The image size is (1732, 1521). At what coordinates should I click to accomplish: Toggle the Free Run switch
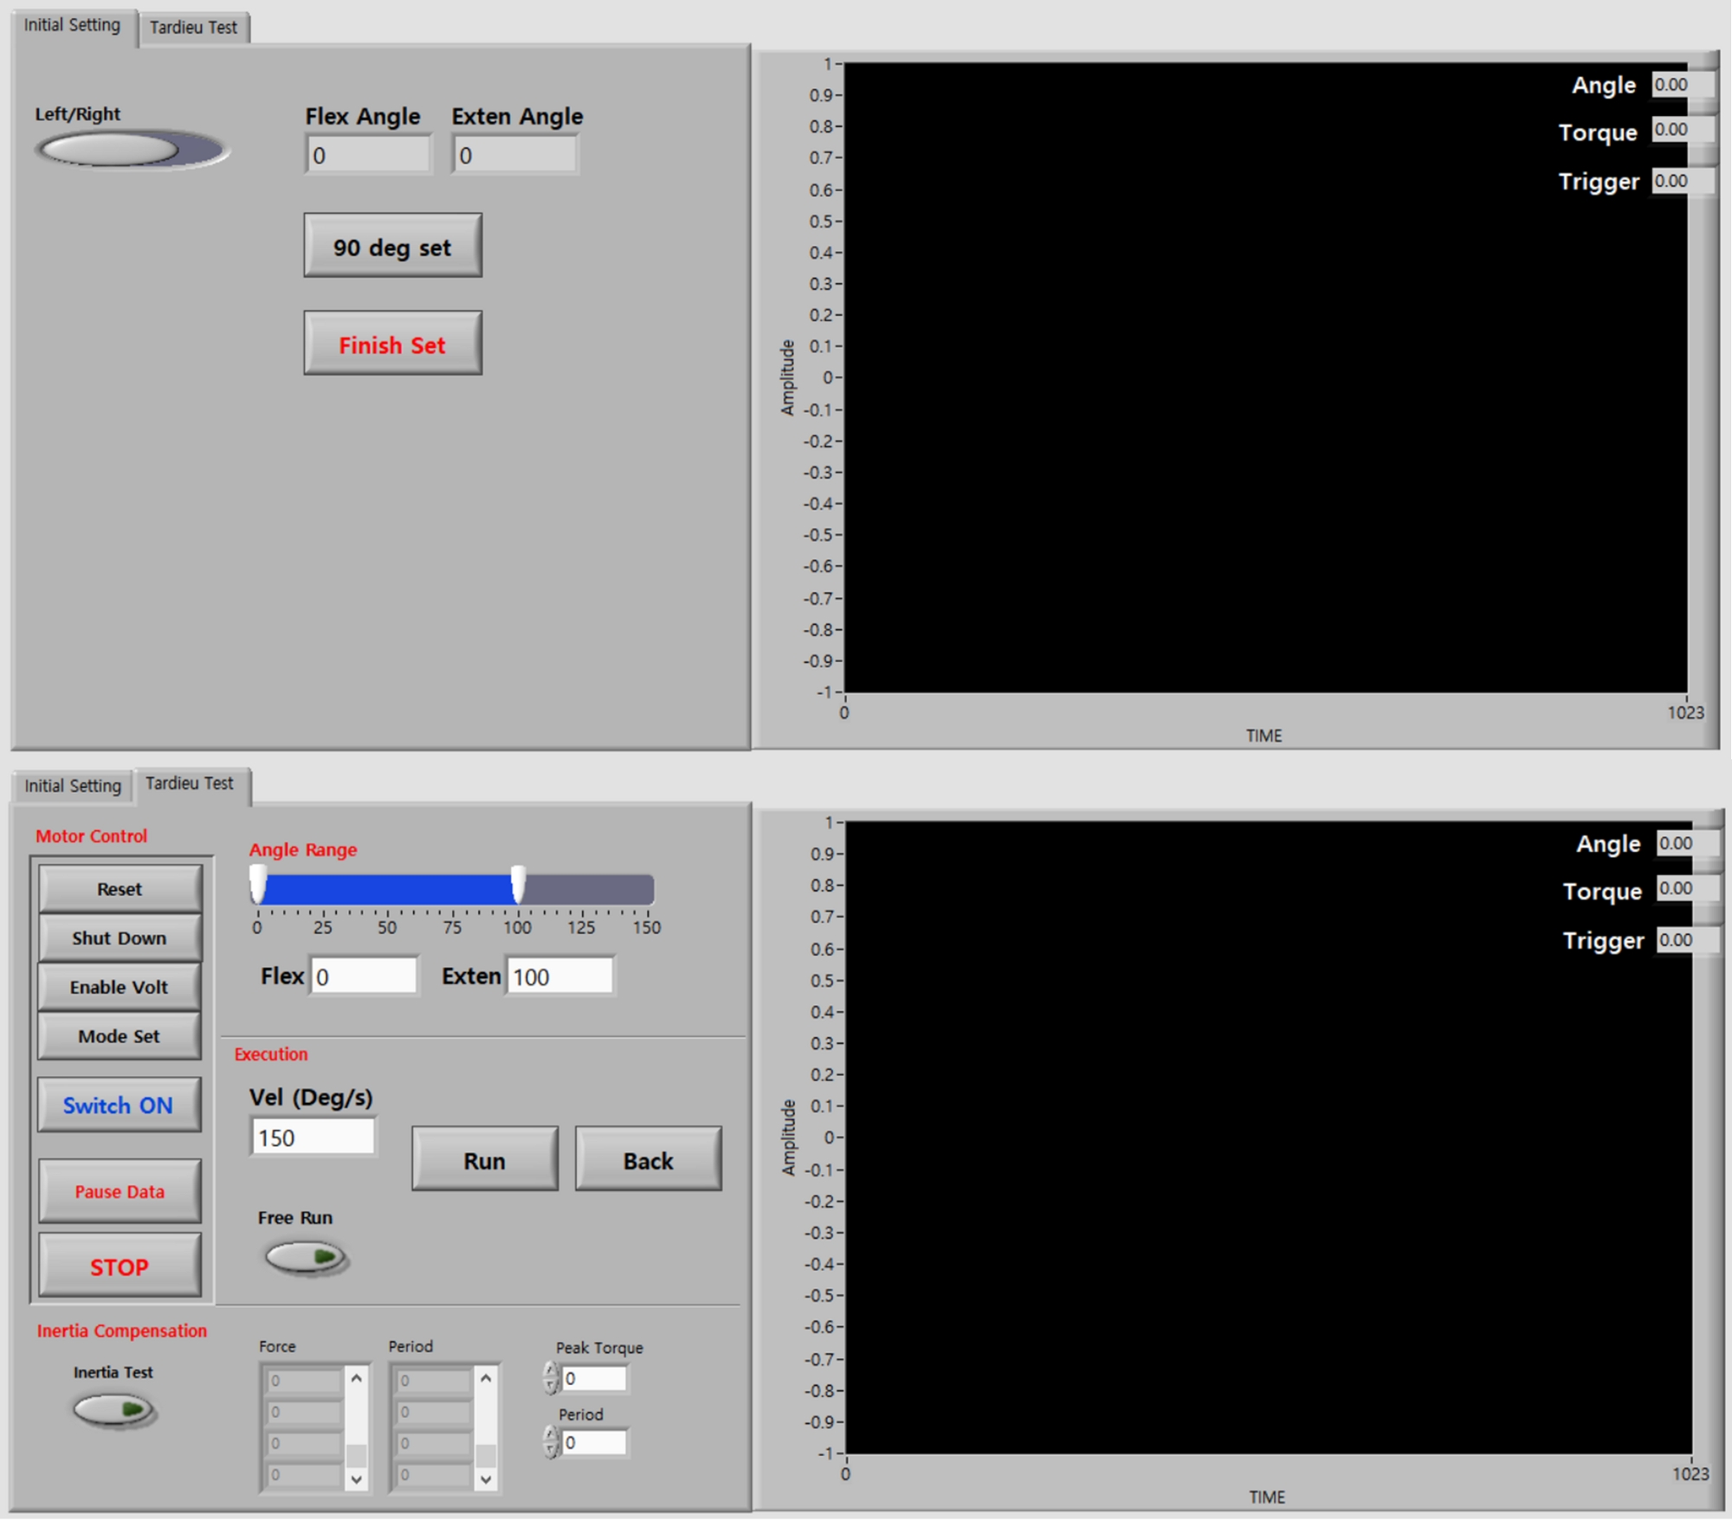pos(306,1257)
